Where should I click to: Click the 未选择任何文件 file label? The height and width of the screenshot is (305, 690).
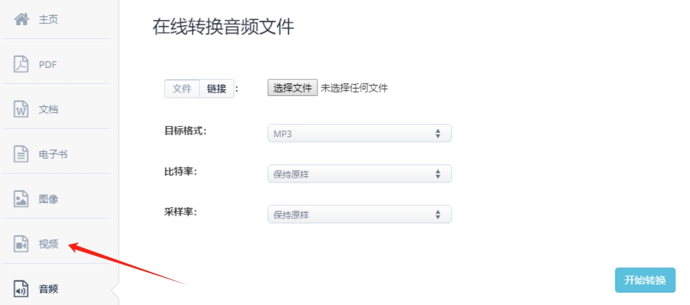coord(354,88)
